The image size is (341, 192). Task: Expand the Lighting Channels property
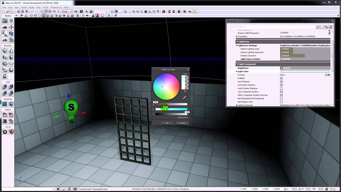[x=237, y=105]
